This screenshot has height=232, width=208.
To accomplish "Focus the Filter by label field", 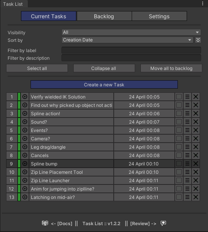I will pos(131,50).
